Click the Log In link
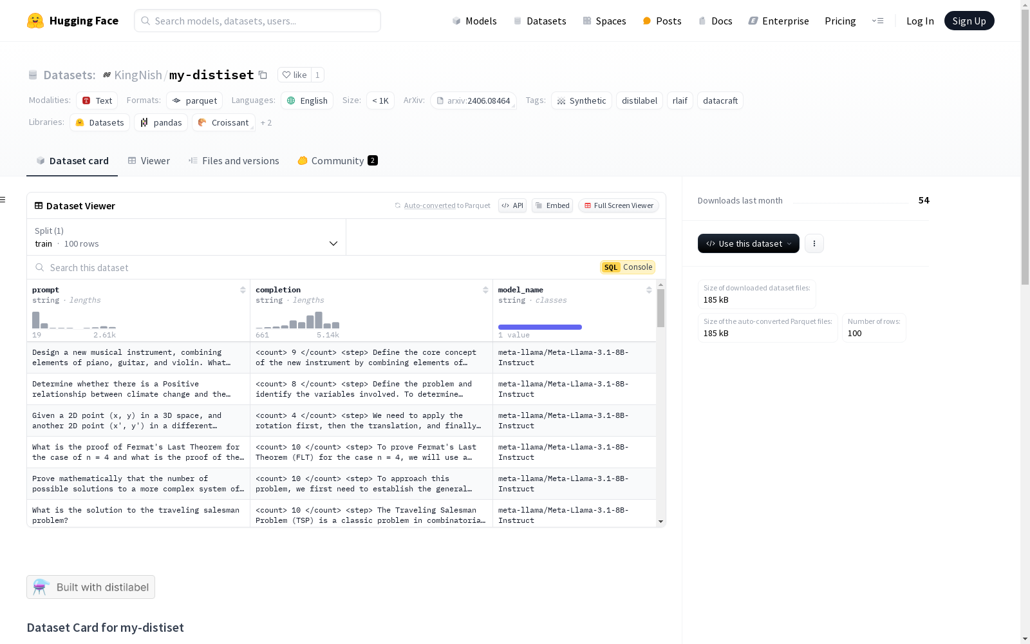 920,21
